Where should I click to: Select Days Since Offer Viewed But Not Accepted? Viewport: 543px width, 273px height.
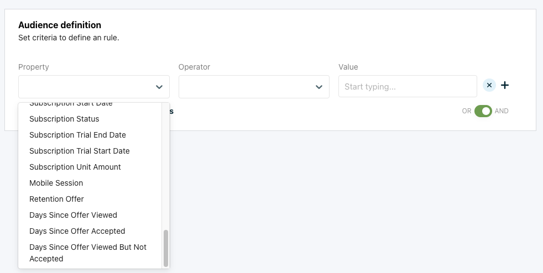click(x=87, y=253)
